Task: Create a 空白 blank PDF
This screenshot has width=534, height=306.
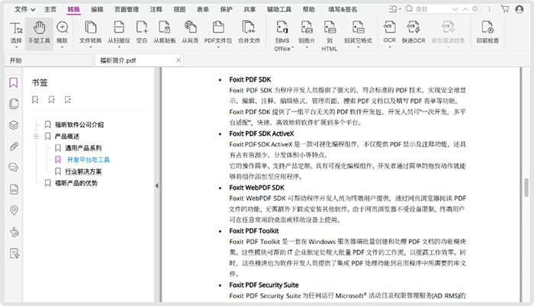Action: 142,33
